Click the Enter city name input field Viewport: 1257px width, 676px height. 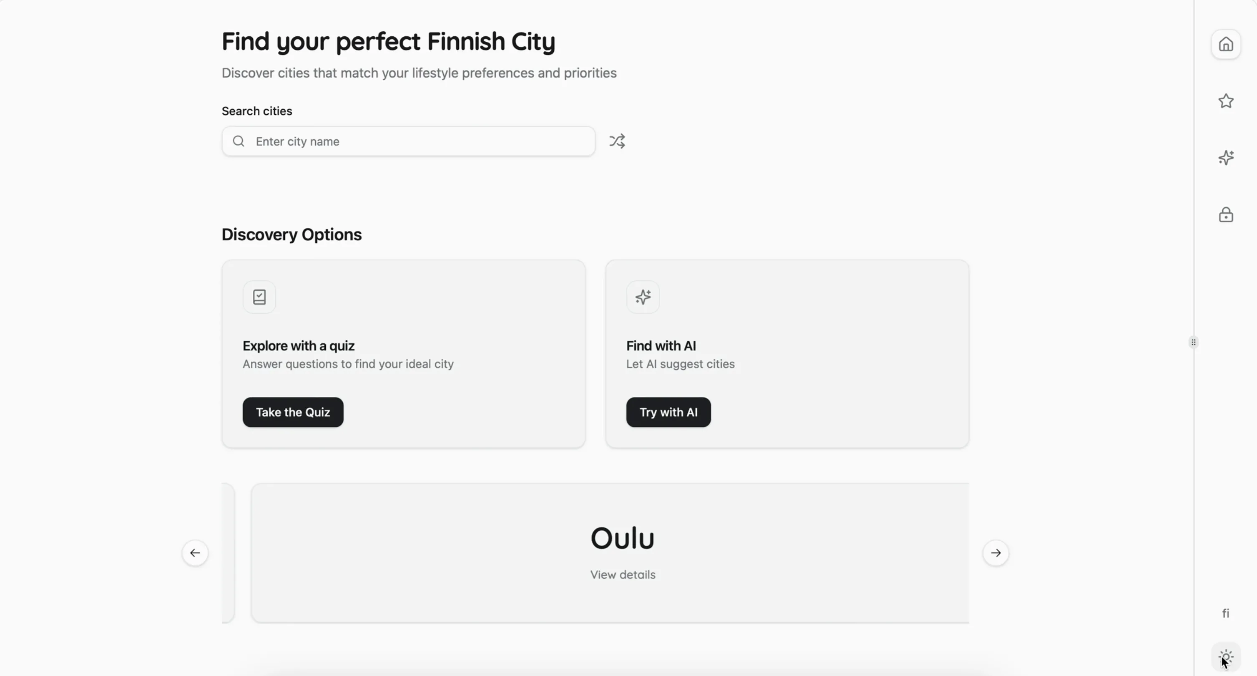[x=408, y=141]
